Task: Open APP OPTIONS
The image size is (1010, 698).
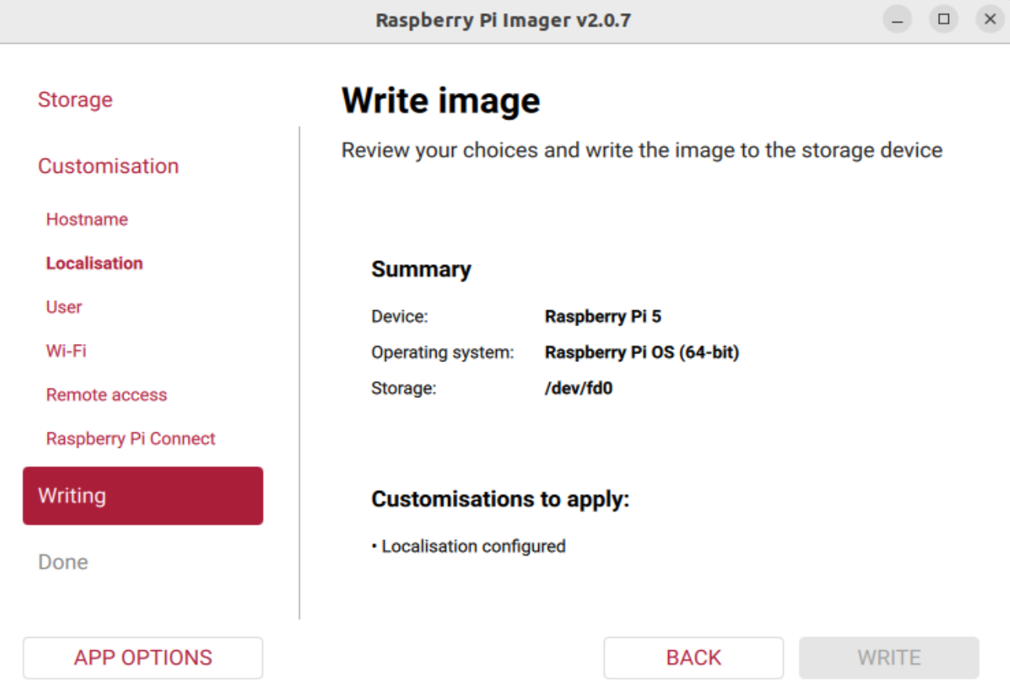Action: [142, 658]
